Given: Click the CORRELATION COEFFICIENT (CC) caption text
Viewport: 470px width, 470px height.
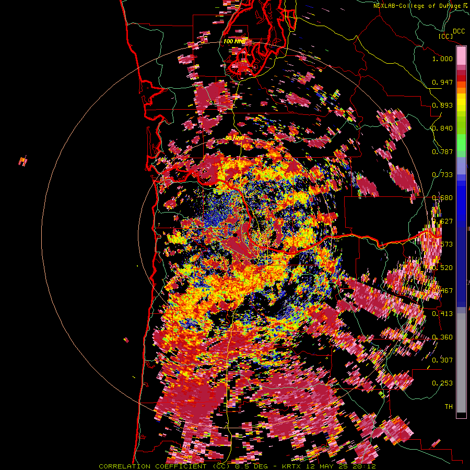Looking at the screenshot, I should 163,466.
